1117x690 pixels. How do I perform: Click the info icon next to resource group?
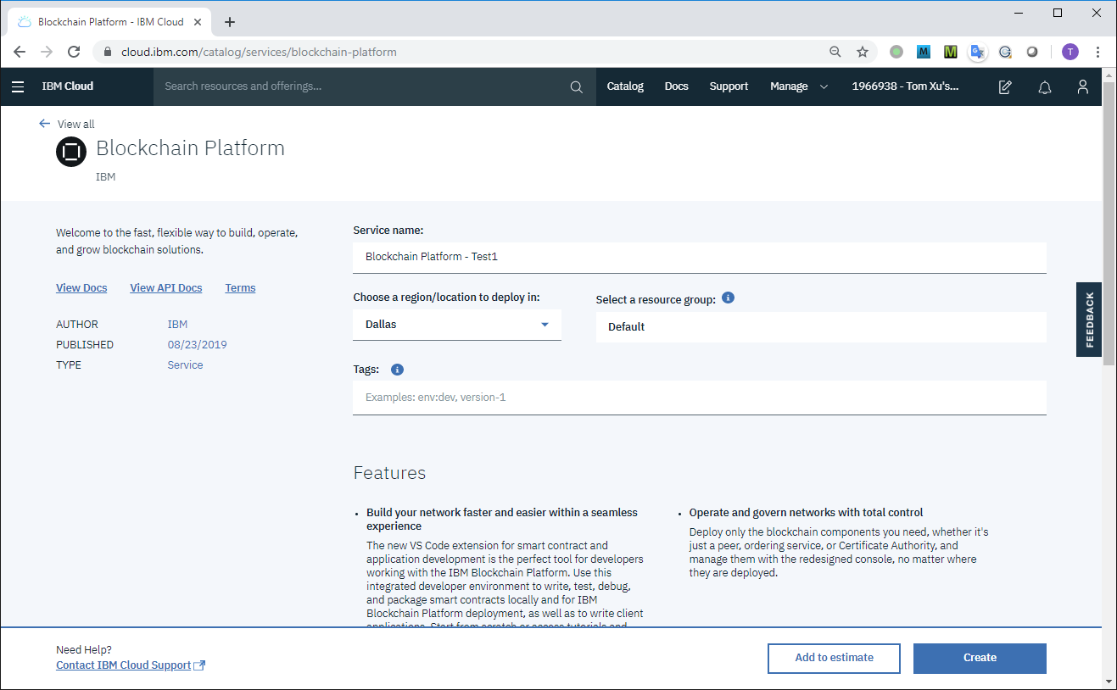(x=728, y=298)
